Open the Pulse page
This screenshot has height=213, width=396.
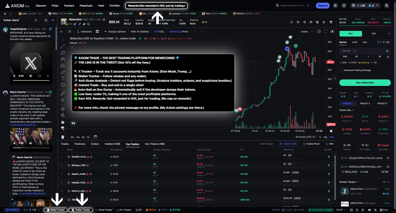pyautogui.click(x=55, y=6)
